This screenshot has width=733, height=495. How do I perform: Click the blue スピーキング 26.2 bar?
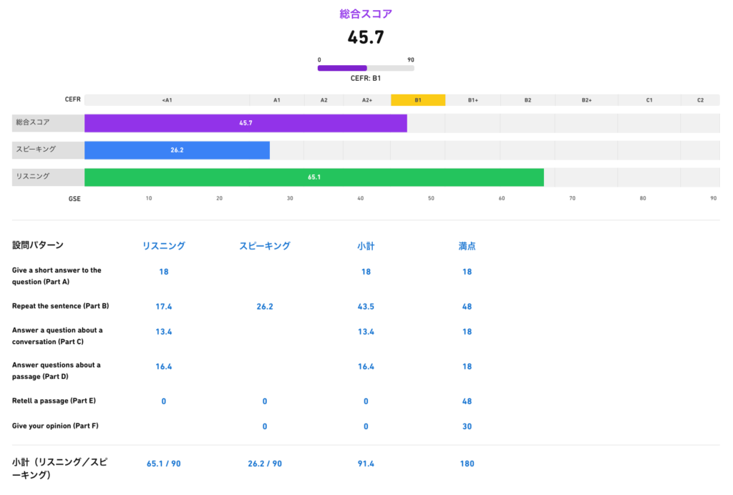tap(177, 150)
